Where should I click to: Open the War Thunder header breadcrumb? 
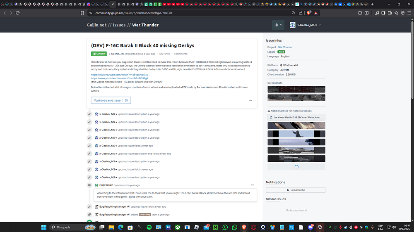[x=145, y=25]
